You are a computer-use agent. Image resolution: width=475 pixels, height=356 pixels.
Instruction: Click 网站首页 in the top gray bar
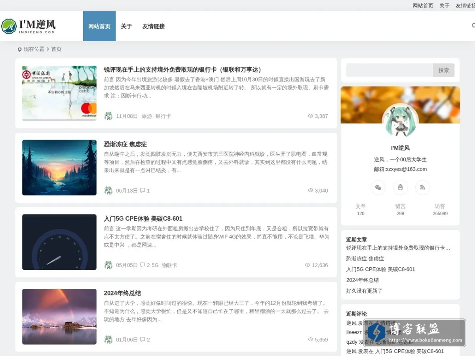click(423, 6)
